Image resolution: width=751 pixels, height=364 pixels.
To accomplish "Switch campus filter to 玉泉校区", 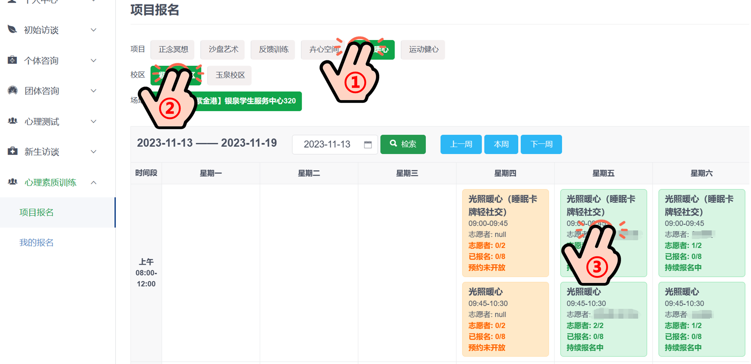I will (230, 75).
